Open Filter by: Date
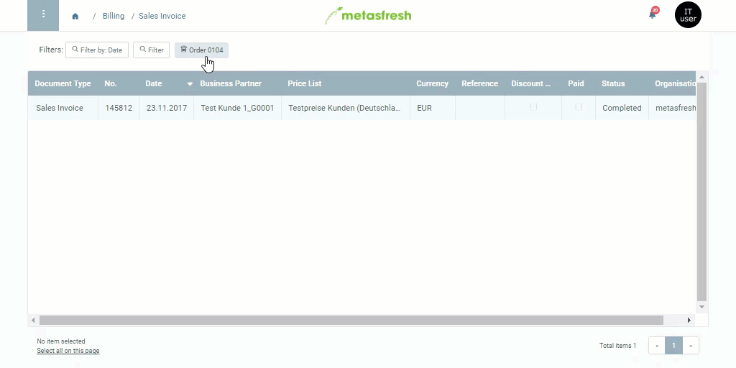This screenshot has width=736, height=368. point(97,50)
